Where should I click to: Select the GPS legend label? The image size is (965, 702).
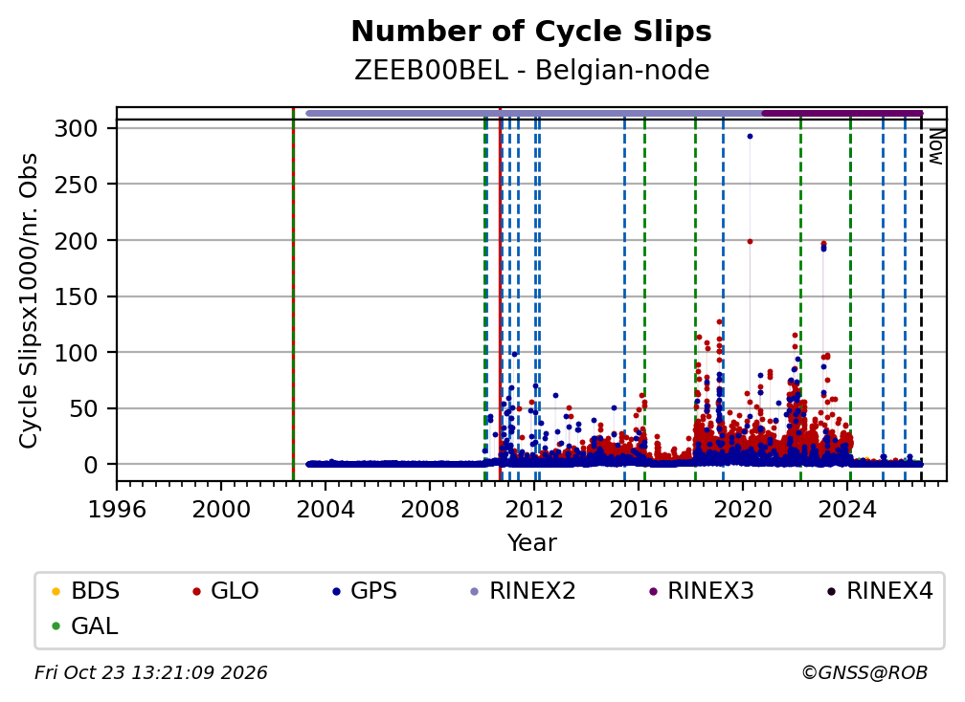(373, 591)
